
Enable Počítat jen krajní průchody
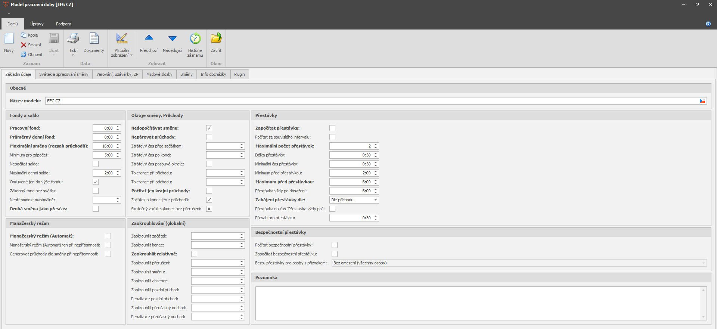[209, 191]
